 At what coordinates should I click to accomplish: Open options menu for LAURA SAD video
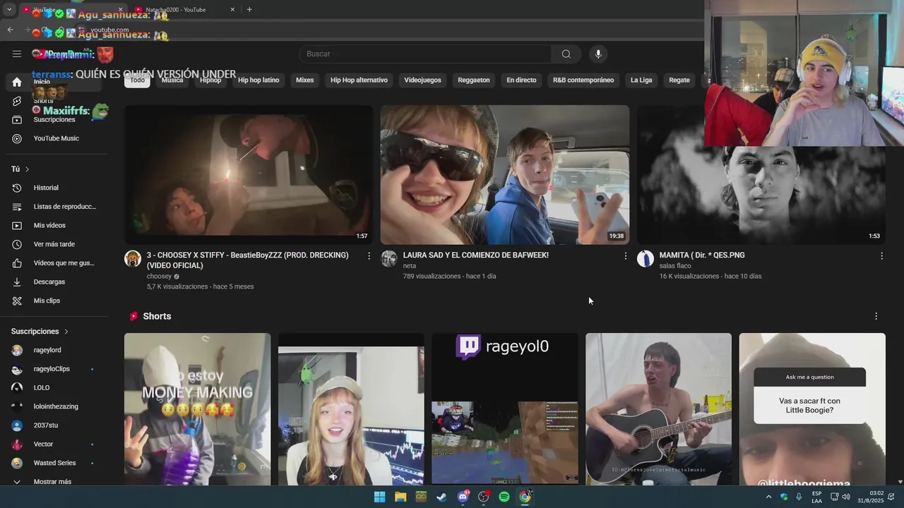625,255
